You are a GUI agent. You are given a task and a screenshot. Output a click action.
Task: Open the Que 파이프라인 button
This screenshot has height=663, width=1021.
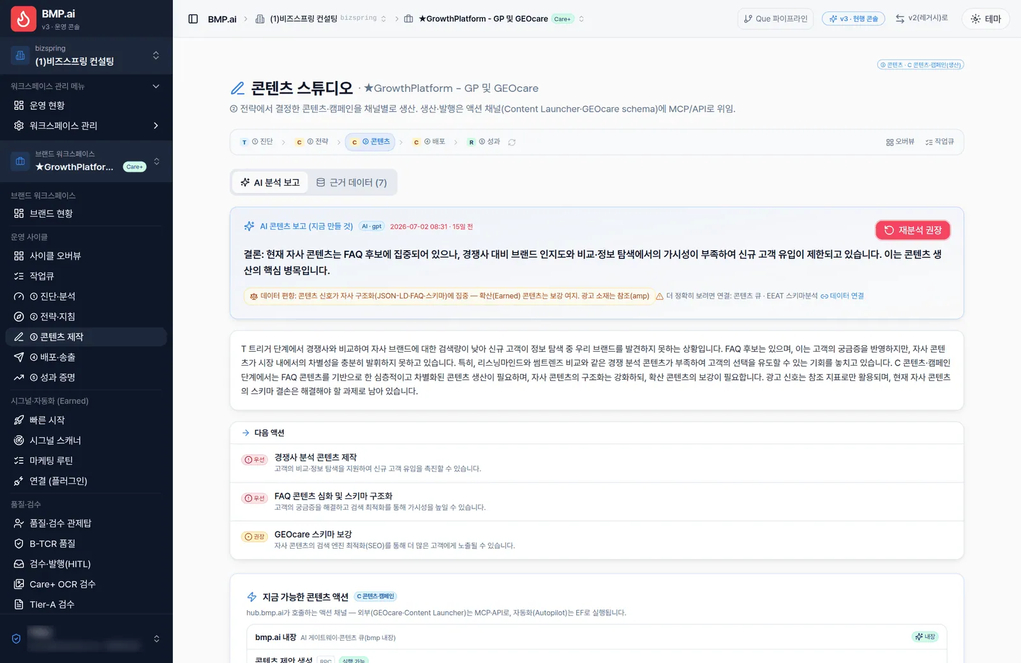(x=775, y=19)
